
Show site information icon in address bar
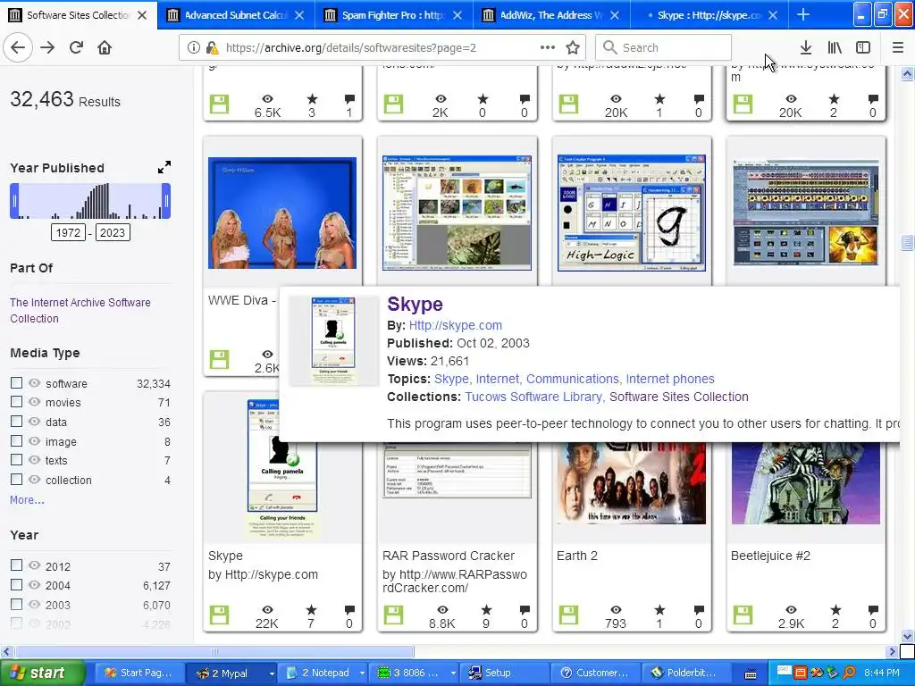click(194, 47)
